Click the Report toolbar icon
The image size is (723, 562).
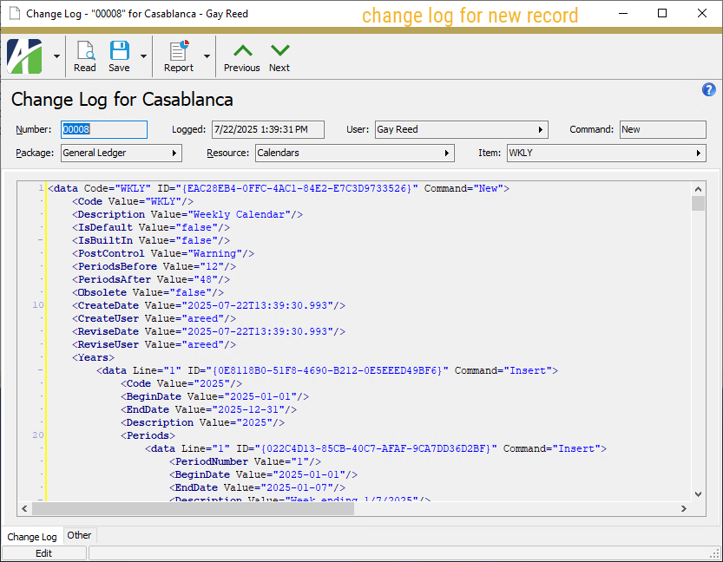point(179,56)
